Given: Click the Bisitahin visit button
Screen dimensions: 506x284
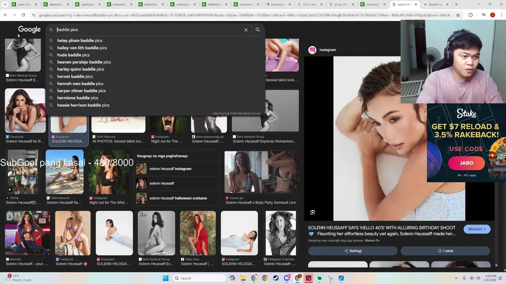Looking at the screenshot, I should pos(477,229).
